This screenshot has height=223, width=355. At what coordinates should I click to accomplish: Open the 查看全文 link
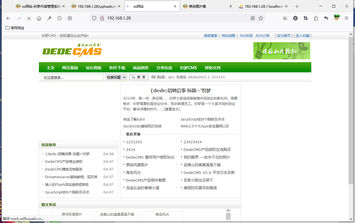pyautogui.click(x=172, y=109)
